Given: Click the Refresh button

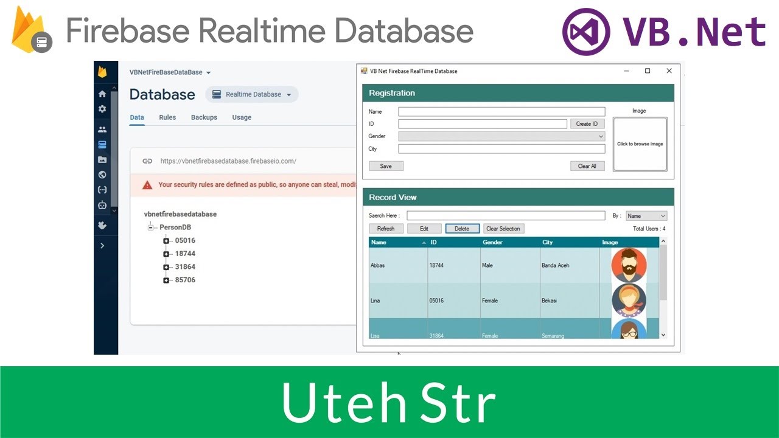Looking at the screenshot, I should point(386,229).
